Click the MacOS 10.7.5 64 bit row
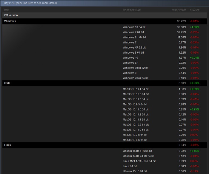Image resolution: width=209 pixels, height=174 pixels. (x=135, y=135)
